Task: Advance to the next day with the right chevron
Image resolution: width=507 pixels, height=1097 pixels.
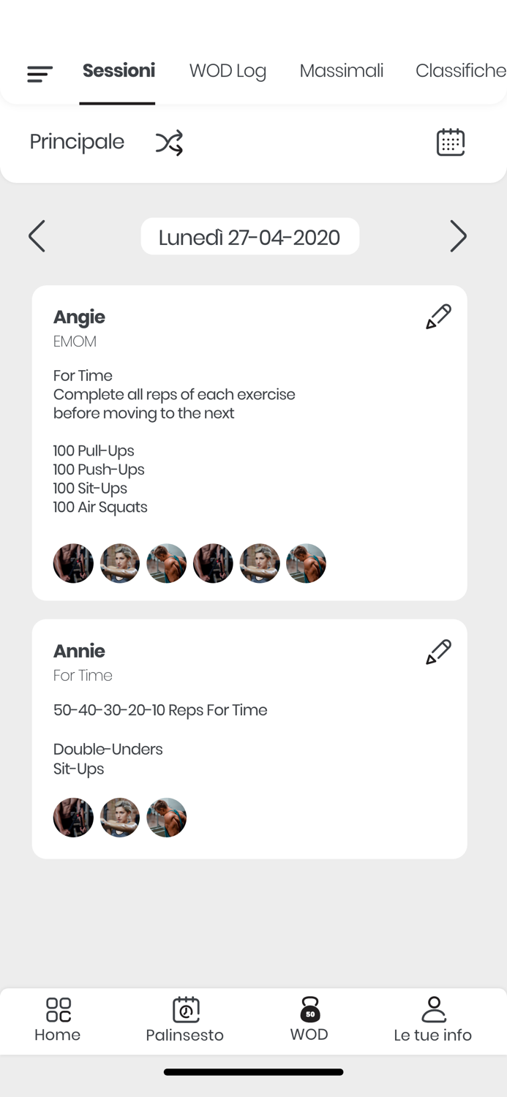Action: click(x=459, y=236)
